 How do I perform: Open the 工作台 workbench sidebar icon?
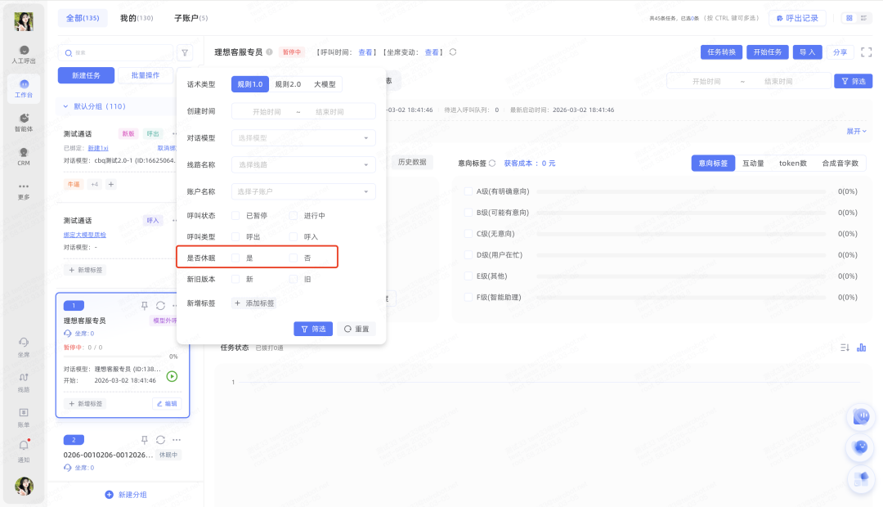24,87
